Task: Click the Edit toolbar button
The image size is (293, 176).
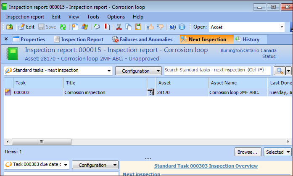Action: (26, 27)
